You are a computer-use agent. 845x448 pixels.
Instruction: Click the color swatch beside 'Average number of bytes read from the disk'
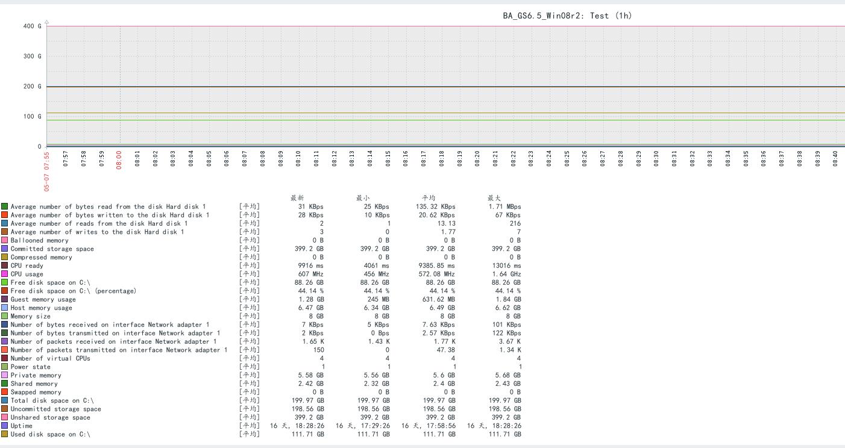(x=4, y=207)
